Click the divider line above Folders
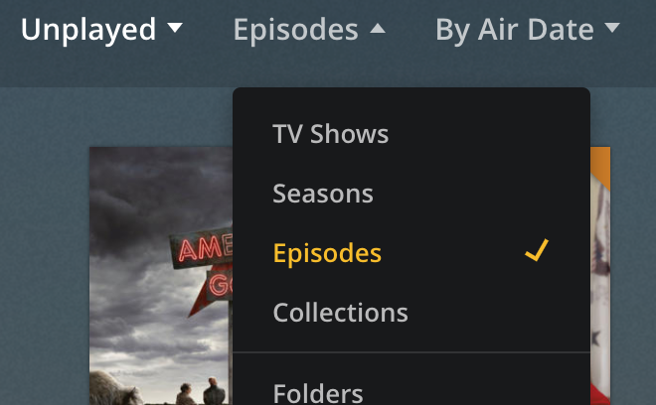Image resolution: width=656 pixels, height=405 pixels. tap(411, 352)
